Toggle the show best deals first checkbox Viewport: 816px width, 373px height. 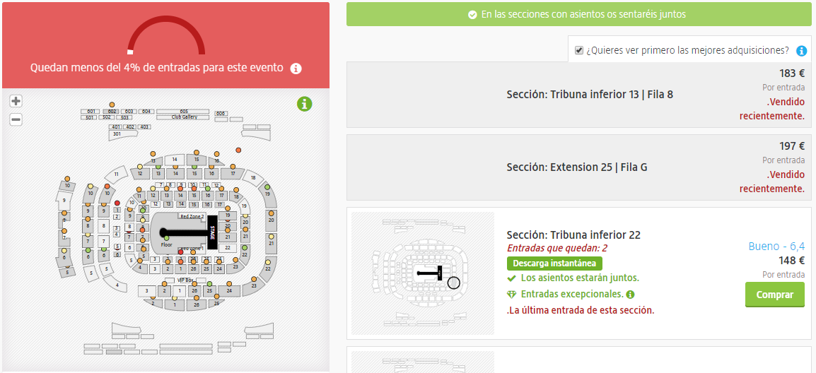578,50
